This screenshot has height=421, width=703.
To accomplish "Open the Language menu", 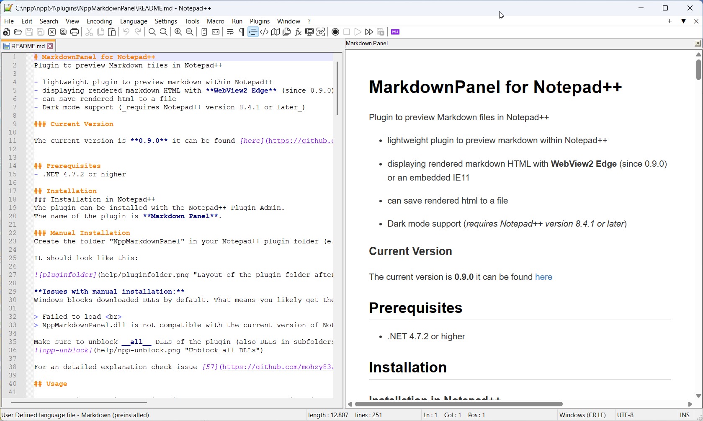I will click(x=134, y=21).
